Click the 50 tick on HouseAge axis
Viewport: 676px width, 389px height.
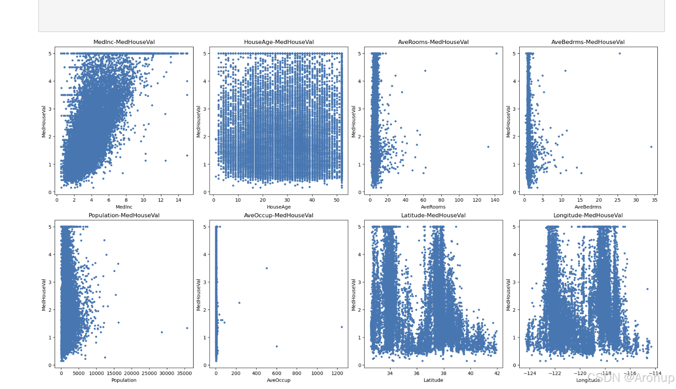pos(336,200)
